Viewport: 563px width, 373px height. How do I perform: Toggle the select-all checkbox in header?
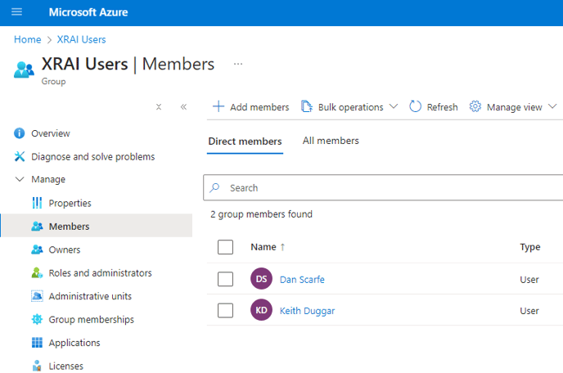(225, 247)
